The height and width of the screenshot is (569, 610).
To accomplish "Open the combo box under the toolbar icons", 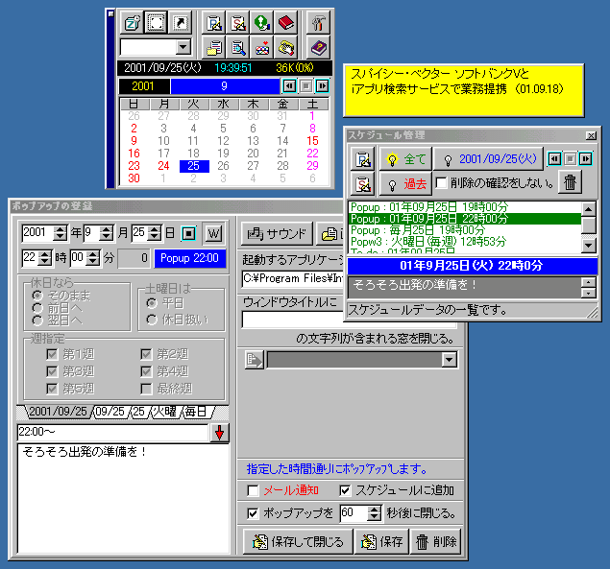I will (x=183, y=47).
